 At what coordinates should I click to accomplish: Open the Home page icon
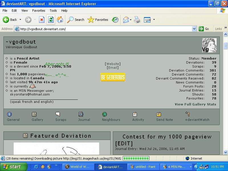tap(60, 20)
